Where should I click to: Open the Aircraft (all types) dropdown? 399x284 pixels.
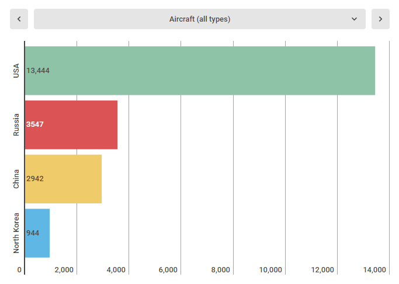point(200,19)
